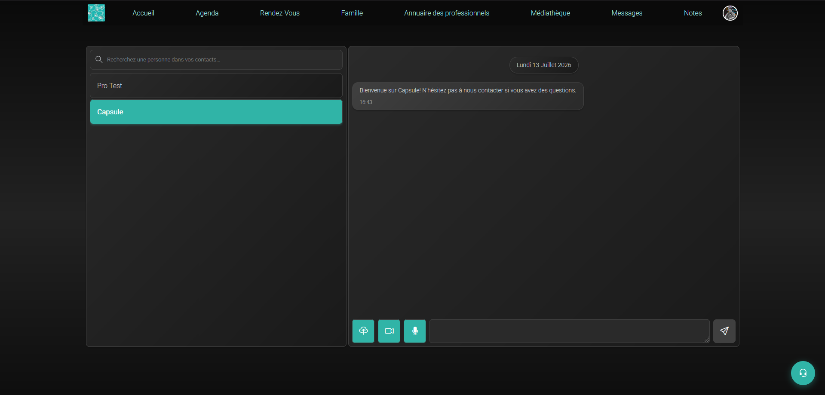
Task: Go to the Accueil page
Action: (143, 13)
